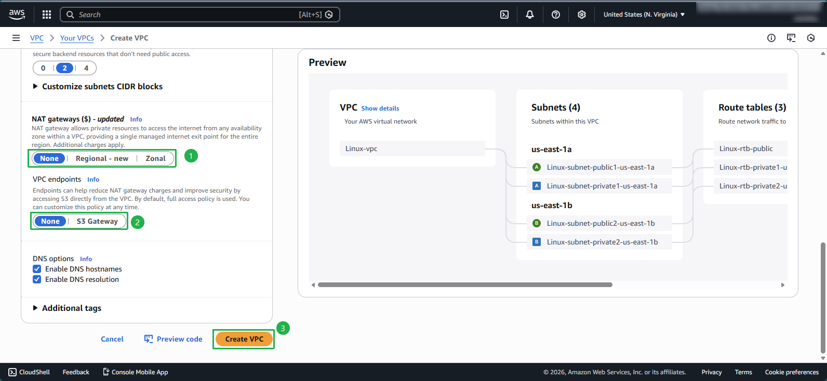Go to Your VPCs breadcrumb
The height and width of the screenshot is (381, 827).
(x=77, y=38)
